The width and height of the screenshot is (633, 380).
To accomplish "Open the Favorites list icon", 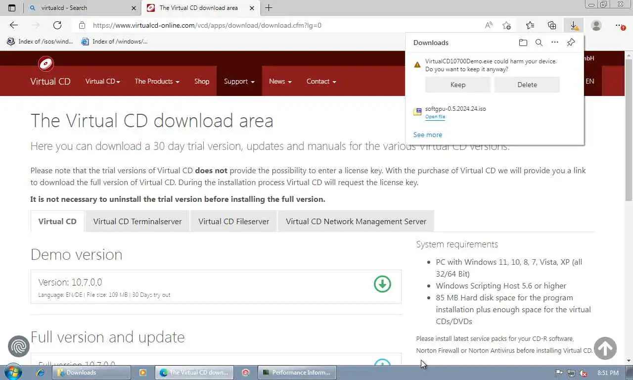I will pos(530,25).
